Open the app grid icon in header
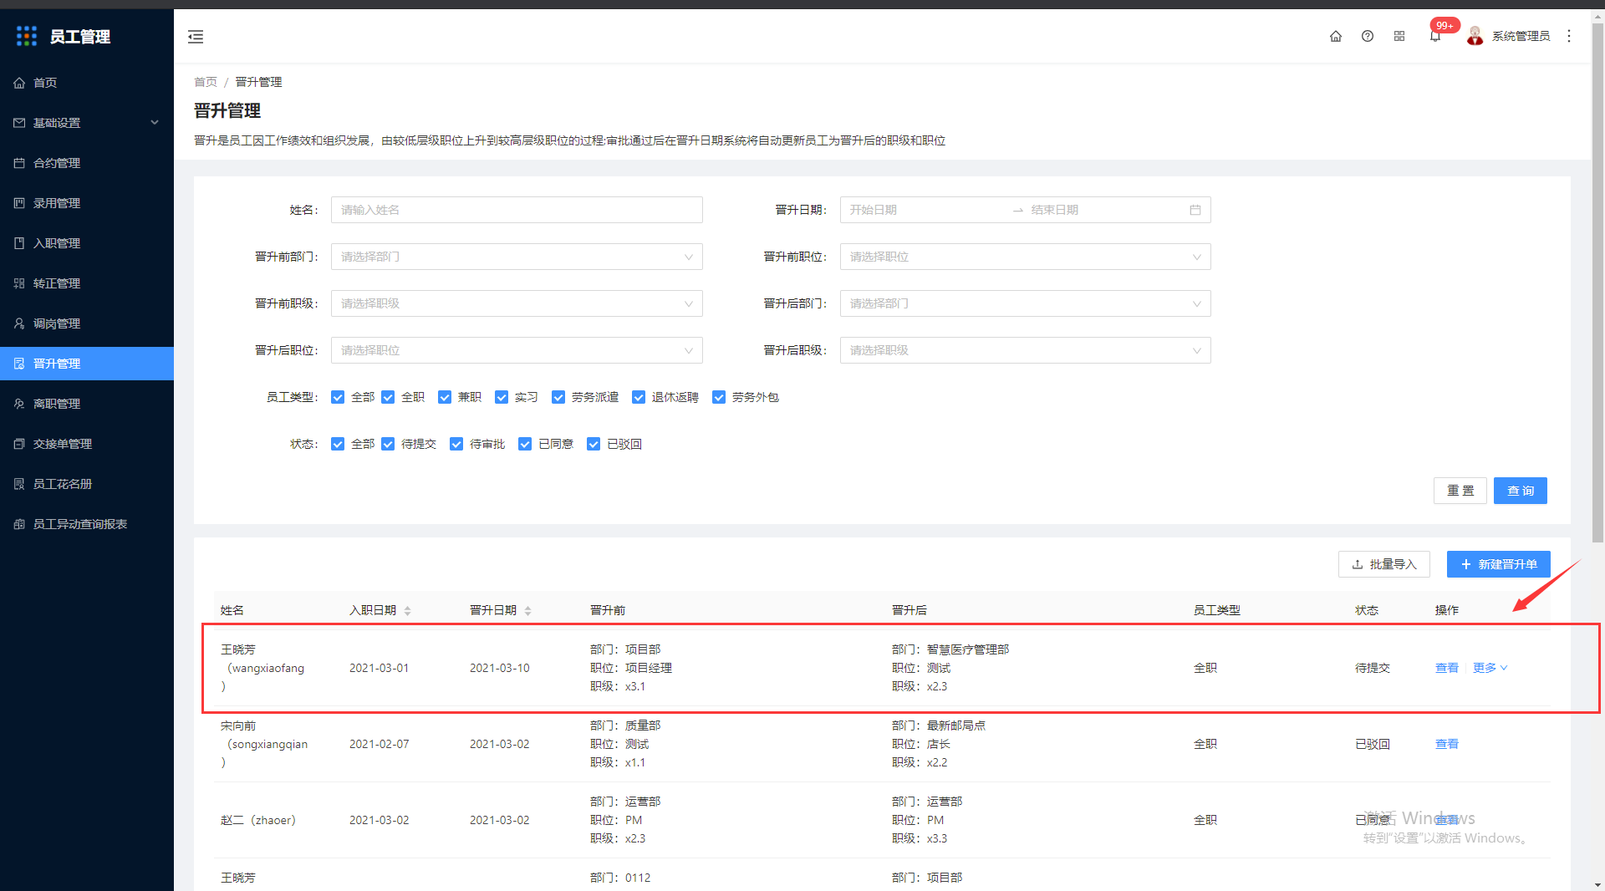Viewport: 1605px width, 891px height. click(1399, 36)
